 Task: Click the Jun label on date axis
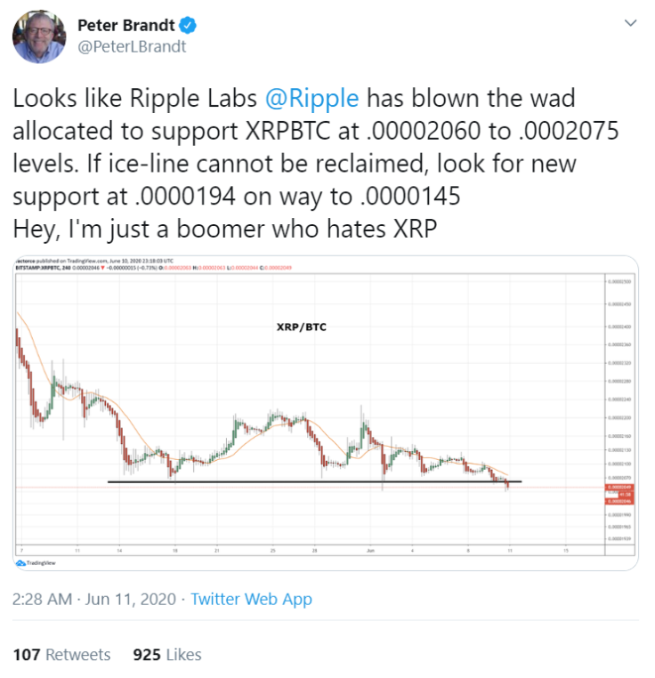(370, 551)
